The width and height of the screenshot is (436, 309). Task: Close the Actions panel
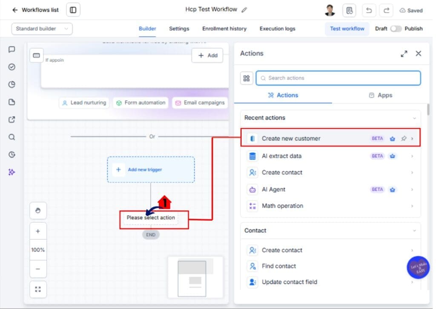418,53
